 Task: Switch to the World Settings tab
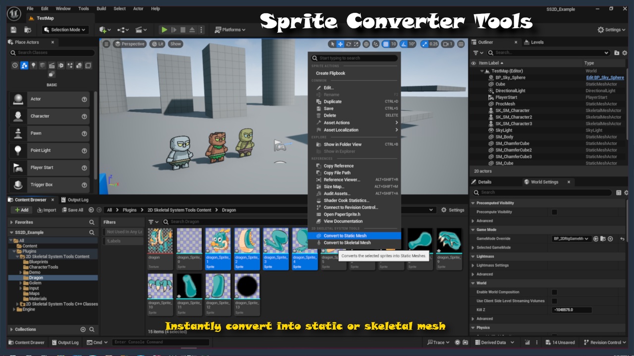point(544,182)
